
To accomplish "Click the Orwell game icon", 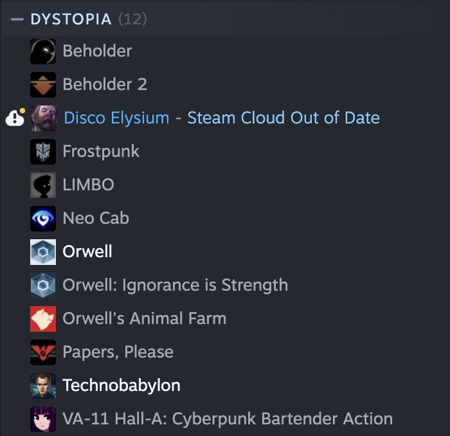I will pyautogui.click(x=43, y=252).
